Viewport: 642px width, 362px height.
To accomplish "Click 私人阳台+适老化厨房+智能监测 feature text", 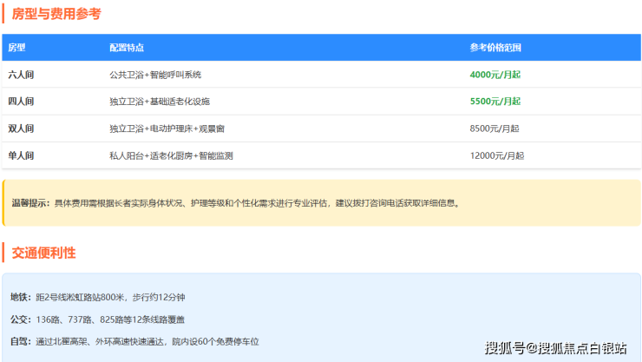I will tap(171, 155).
